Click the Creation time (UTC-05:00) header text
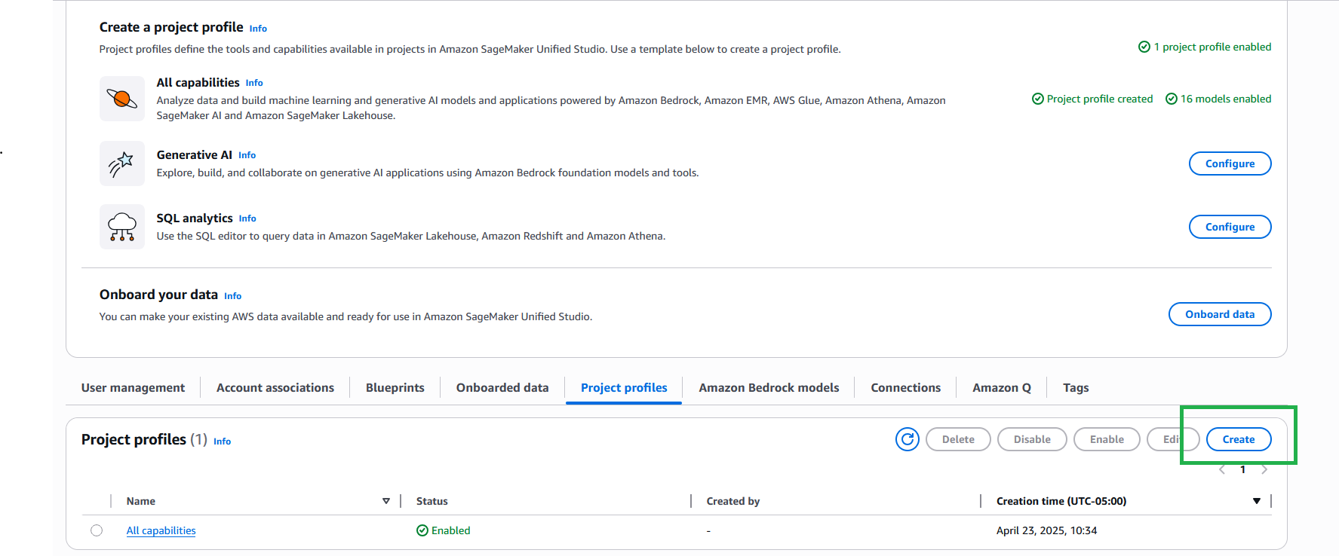 (x=1061, y=501)
